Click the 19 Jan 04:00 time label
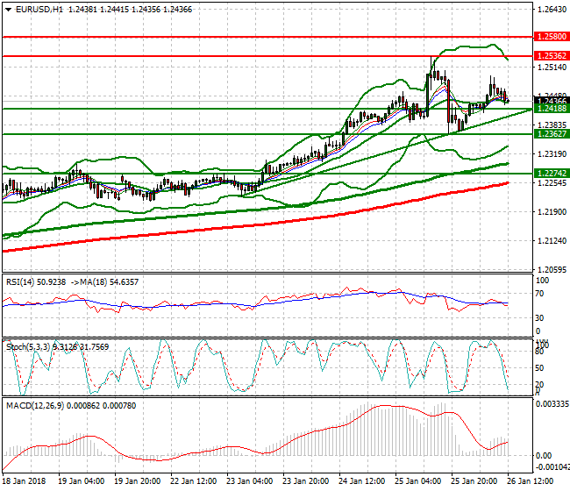Screen dimensions: 570x491 pyautogui.click(x=82, y=481)
